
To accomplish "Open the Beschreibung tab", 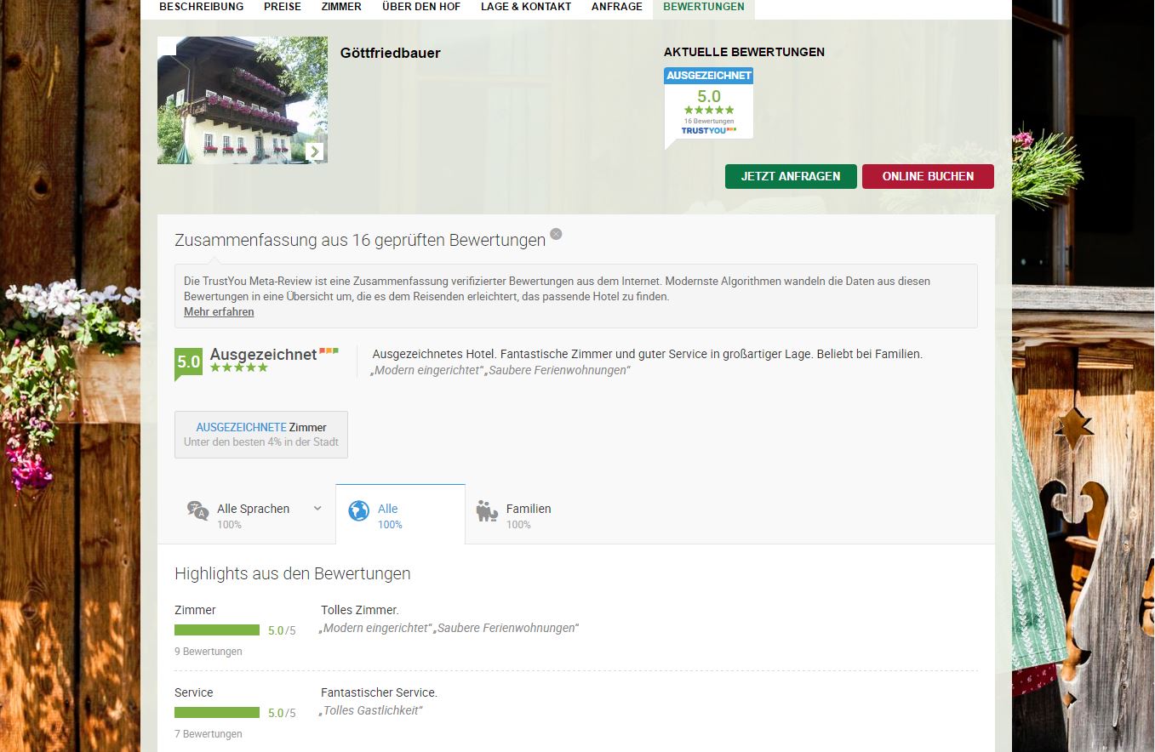I will [x=201, y=7].
